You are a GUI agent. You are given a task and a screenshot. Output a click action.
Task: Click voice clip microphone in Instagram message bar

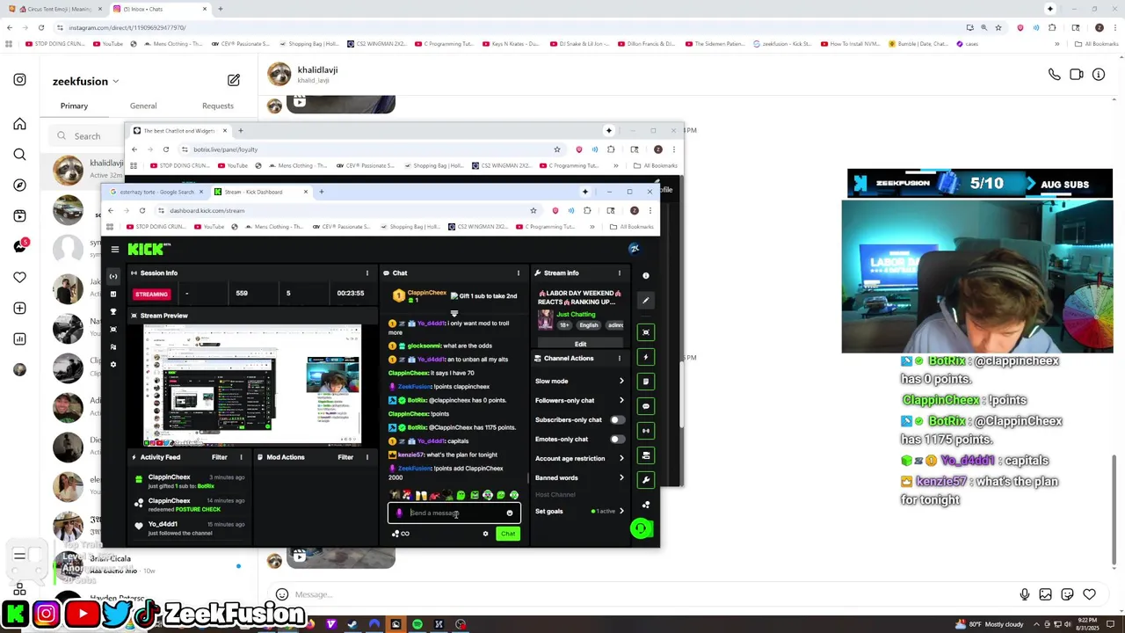tap(1025, 595)
